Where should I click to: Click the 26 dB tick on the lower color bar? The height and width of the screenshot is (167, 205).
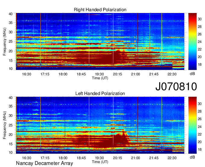pyautogui.click(x=200, y=119)
